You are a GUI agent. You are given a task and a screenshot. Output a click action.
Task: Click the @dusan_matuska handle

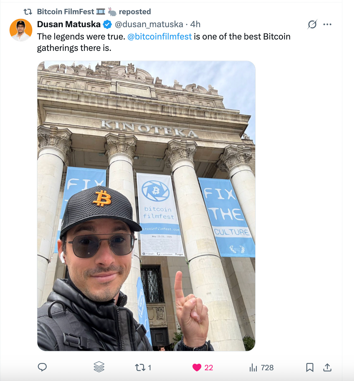click(x=149, y=24)
